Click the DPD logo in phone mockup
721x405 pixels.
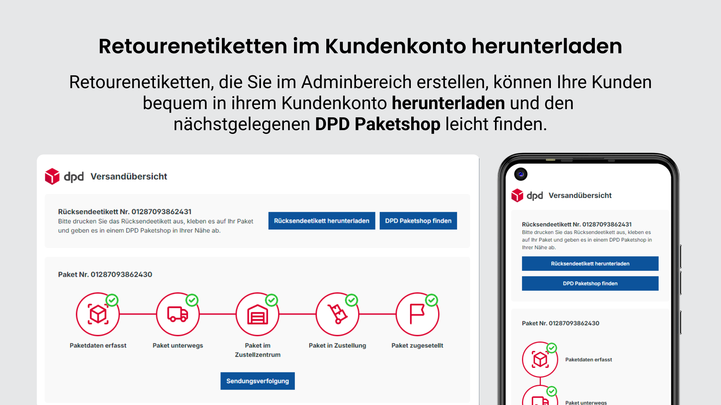coord(527,195)
